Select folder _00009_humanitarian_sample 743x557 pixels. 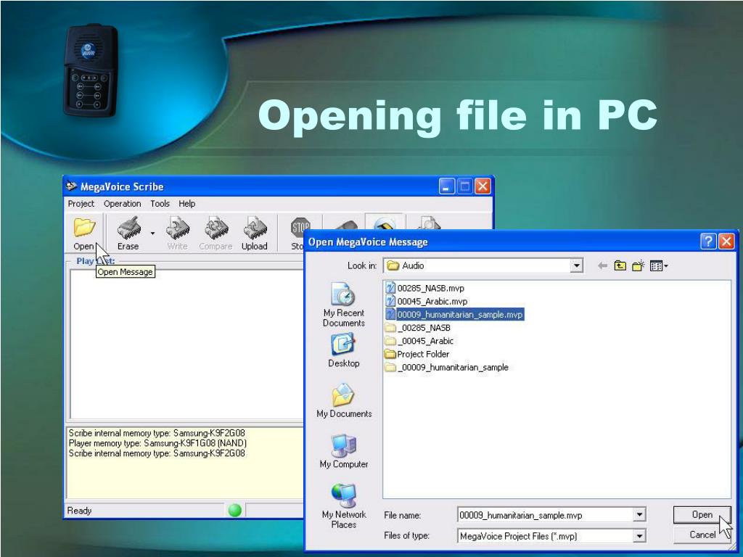coord(447,368)
